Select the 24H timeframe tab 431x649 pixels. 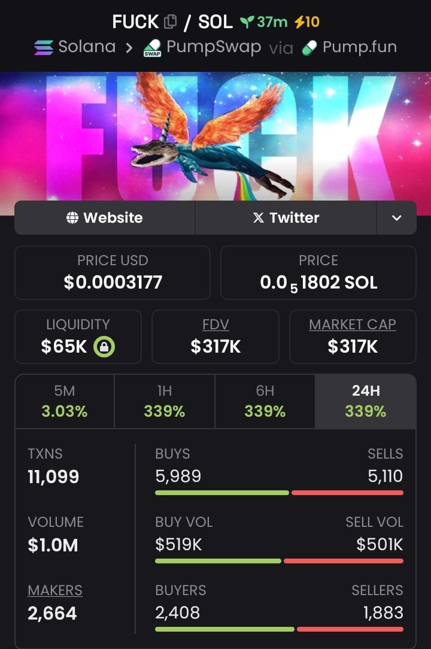(366, 401)
